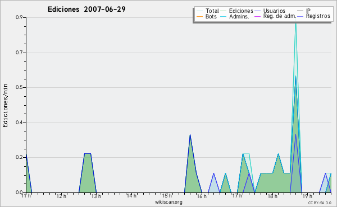Click the 0.9 y-axis value label
Viewport: 337px width, 207px height.
(19, 17)
